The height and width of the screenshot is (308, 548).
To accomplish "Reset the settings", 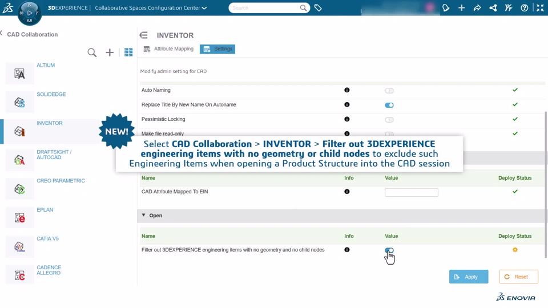I will click(x=519, y=277).
